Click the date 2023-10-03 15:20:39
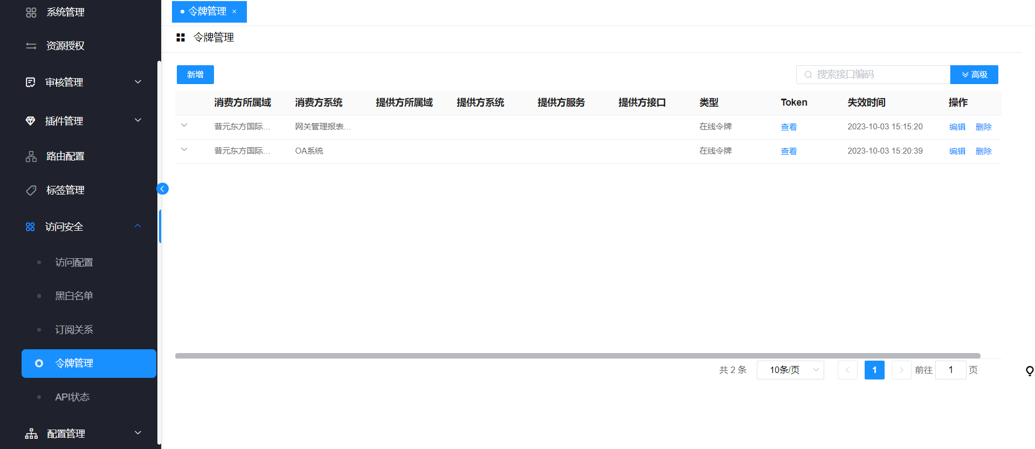The width and height of the screenshot is (1035, 449). tap(885, 151)
